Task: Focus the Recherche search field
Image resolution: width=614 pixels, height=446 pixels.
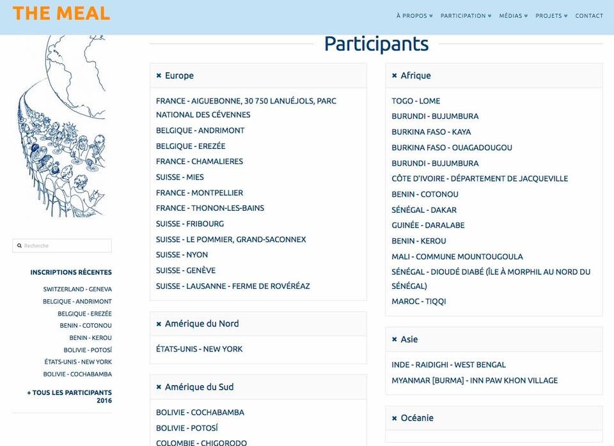Action: [62, 246]
